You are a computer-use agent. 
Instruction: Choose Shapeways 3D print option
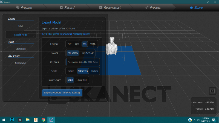tap(21, 63)
